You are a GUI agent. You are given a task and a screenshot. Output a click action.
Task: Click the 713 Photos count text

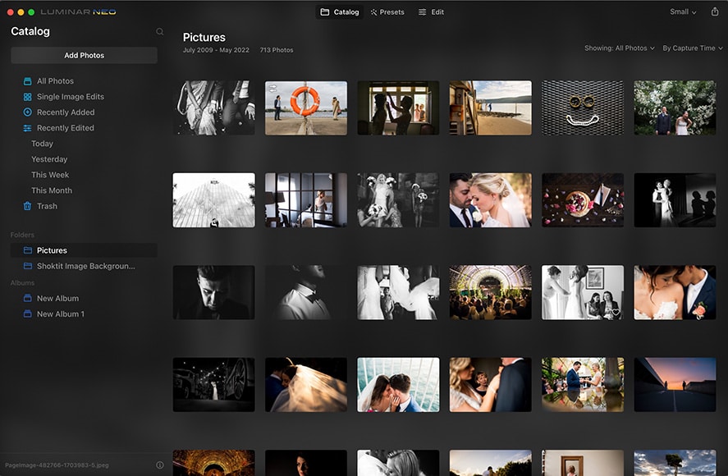point(277,50)
